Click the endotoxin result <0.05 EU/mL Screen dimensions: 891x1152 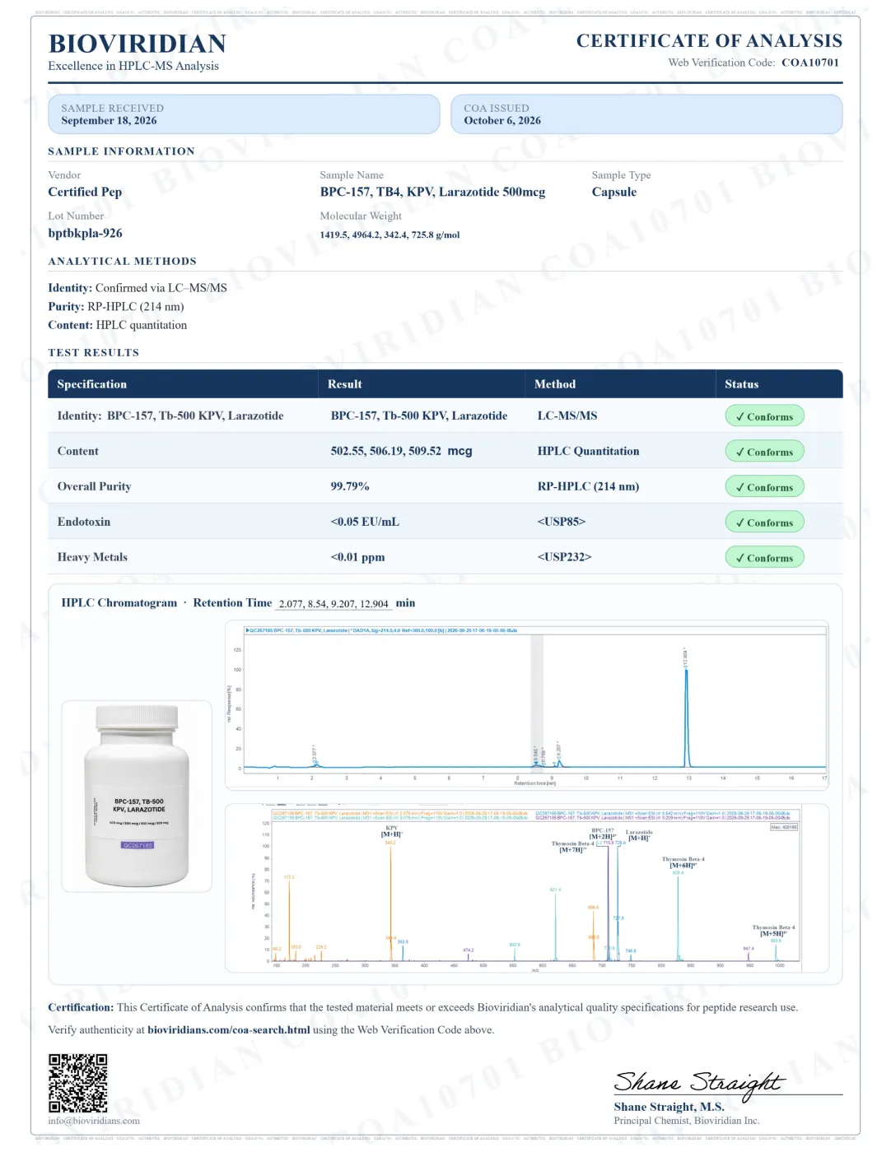click(365, 523)
